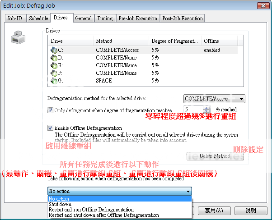Viewport: 272px width, 220px height.
Task: Click the 5% fragmentation cell for E:
Action: click(x=155, y=65)
